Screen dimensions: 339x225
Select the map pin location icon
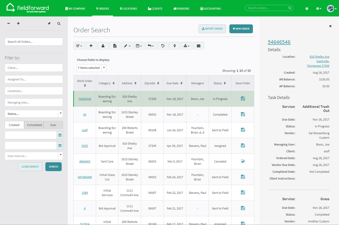pyautogui.click(x=174, y=46)
